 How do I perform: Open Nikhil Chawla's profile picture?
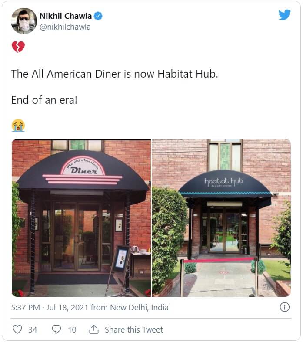coord(24,21)
